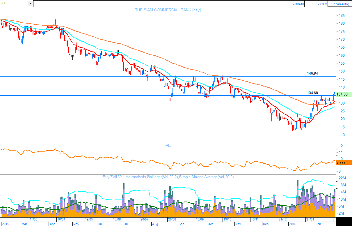Click the Nov month label
Image resolution: width=352 pixels, height=226 pixels.
point(238,224)
